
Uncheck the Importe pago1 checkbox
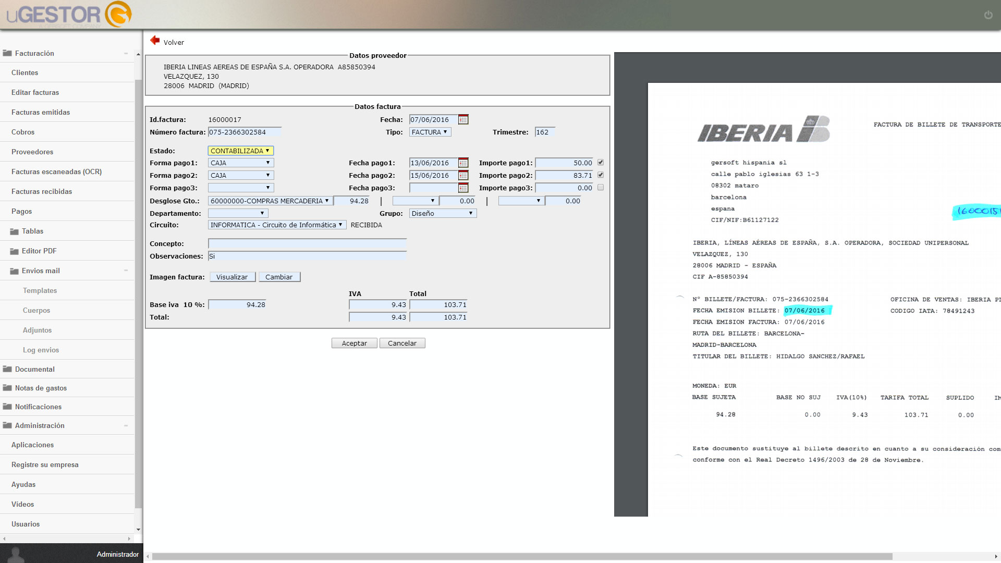coord(601,163)
